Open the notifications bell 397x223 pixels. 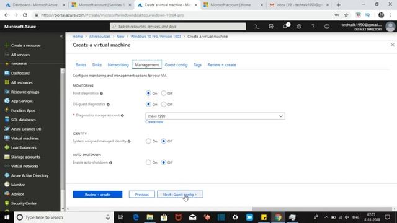285,26
